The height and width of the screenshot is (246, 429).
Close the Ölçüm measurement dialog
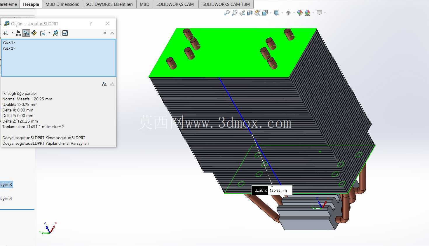click(107, 24)
